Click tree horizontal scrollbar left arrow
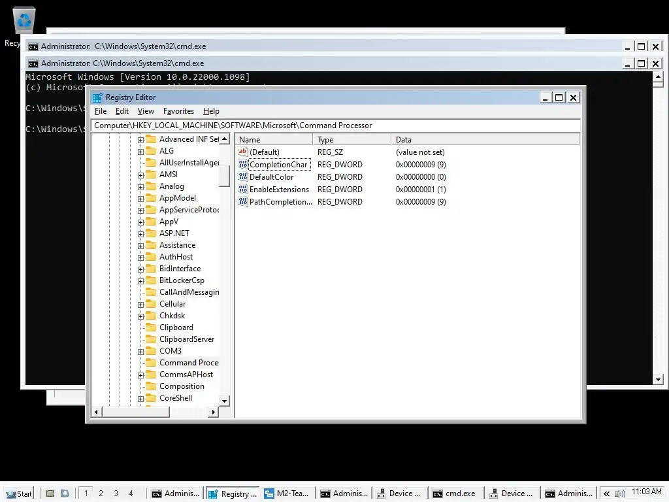This screenshot has height=502, width=669. click(97, 412)
